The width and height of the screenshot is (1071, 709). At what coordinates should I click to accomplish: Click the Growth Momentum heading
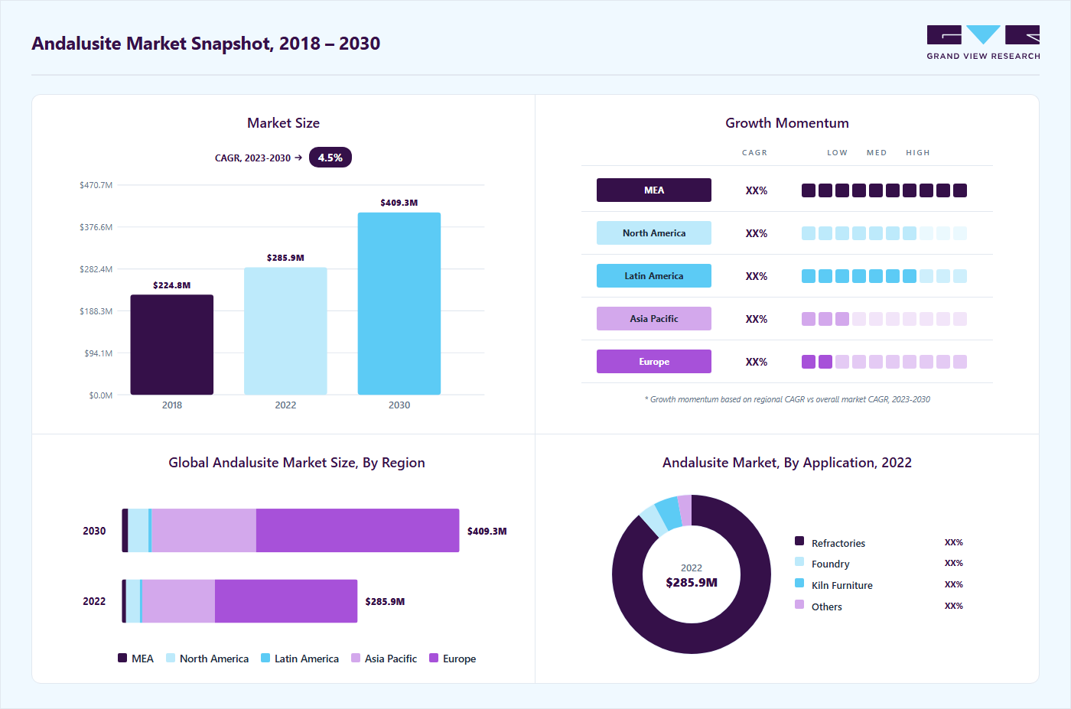(x=787, y=123)
